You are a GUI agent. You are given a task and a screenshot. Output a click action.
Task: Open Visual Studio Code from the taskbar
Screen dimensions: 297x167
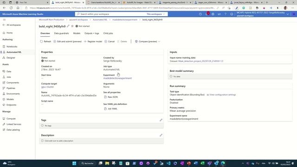tap(168, 163)
